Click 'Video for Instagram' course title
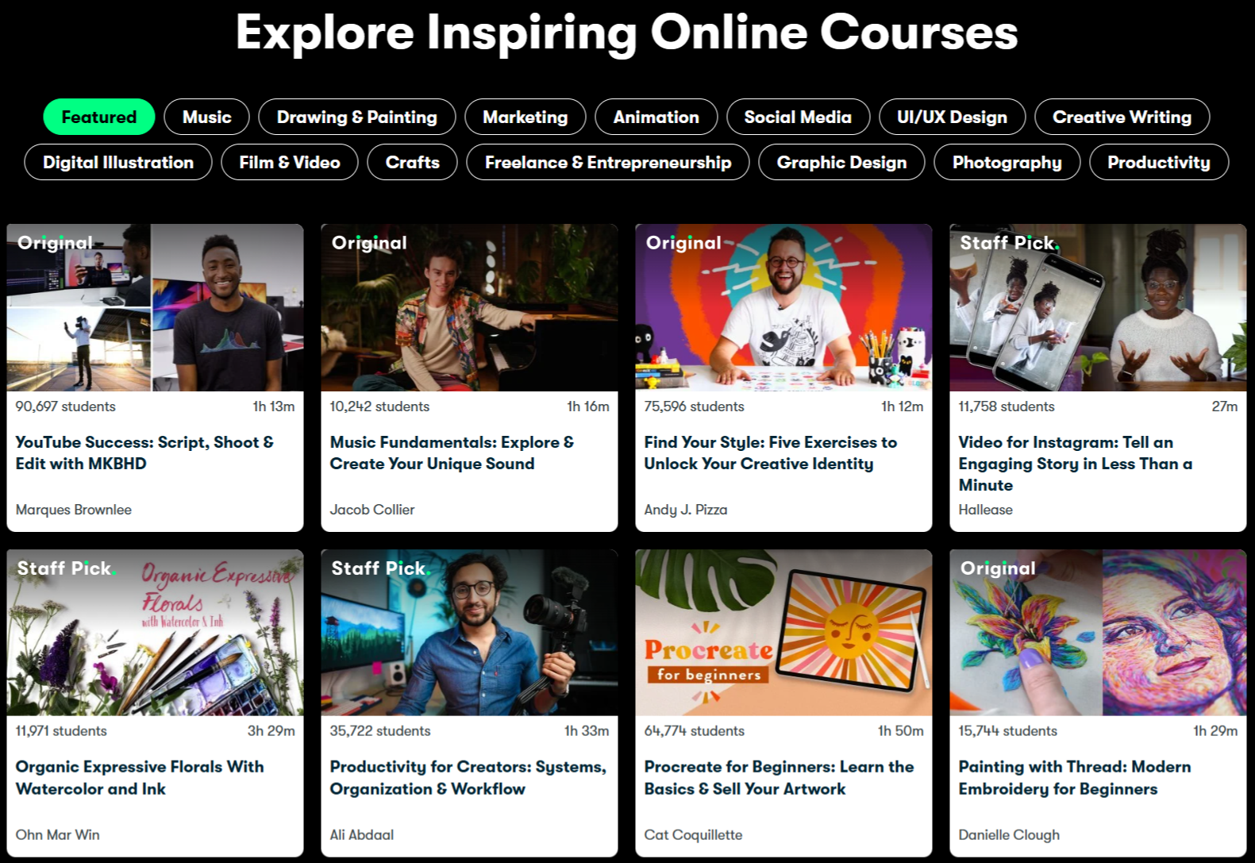Image resolution: width=1255 pixels, height=863 pixels. click(x=1075, y=464)
